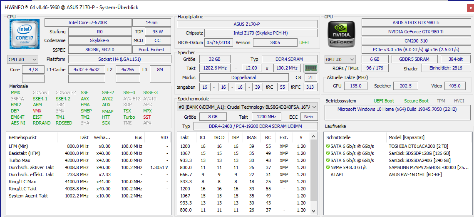This screenshot has height=217, width=474.
Task: Click the Microsoft Windows 10 Home build field
Action: 397,112
